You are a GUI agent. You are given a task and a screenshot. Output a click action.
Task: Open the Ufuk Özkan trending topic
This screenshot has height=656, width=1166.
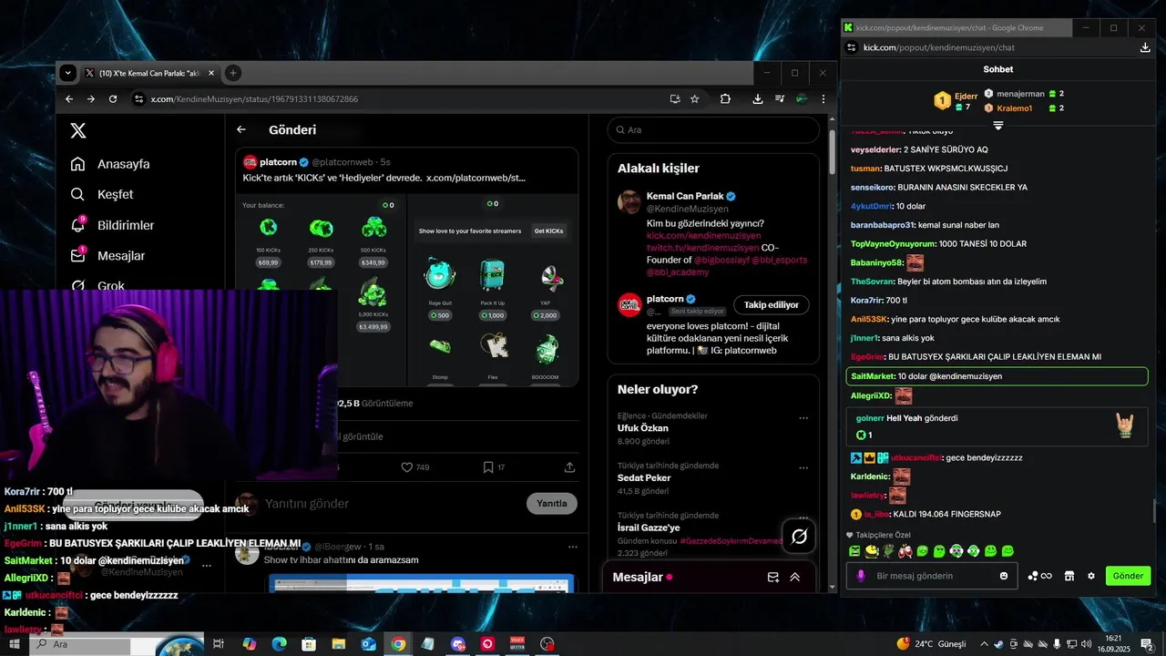pos(643,428)
